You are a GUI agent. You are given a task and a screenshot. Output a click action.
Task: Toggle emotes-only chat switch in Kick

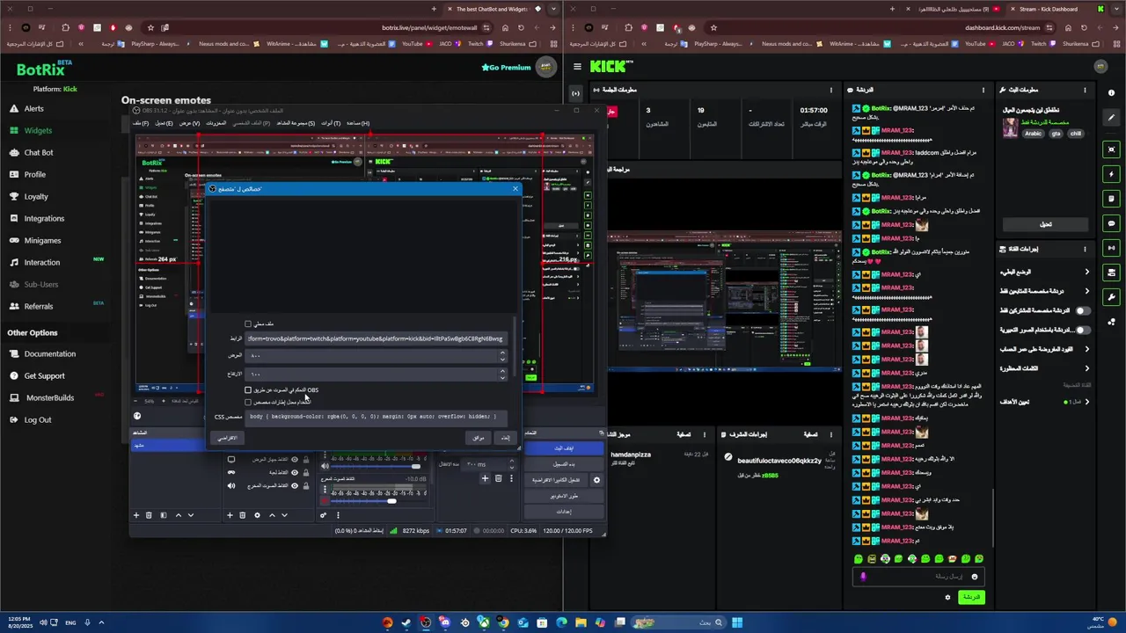tap(1081, 330)
